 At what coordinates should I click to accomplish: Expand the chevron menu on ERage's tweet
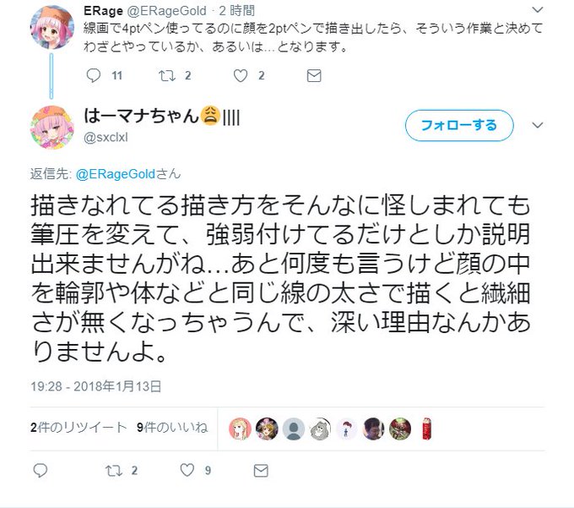tap(537, 10)
